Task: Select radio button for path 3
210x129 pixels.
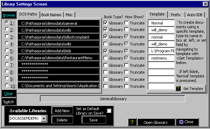Action: 7,36
